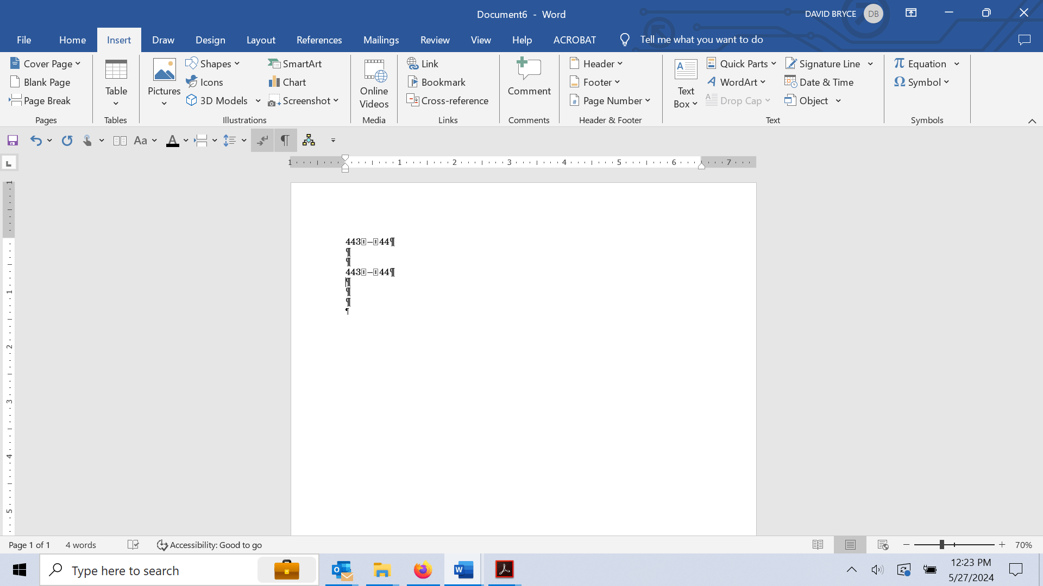
Task: Open the Mailings tab
Action: click(381, 40)
